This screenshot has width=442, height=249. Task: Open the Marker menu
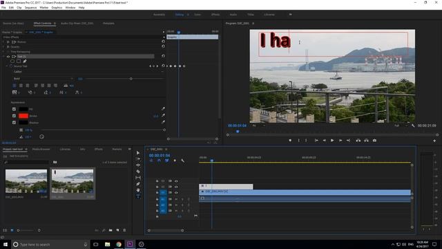44,8
